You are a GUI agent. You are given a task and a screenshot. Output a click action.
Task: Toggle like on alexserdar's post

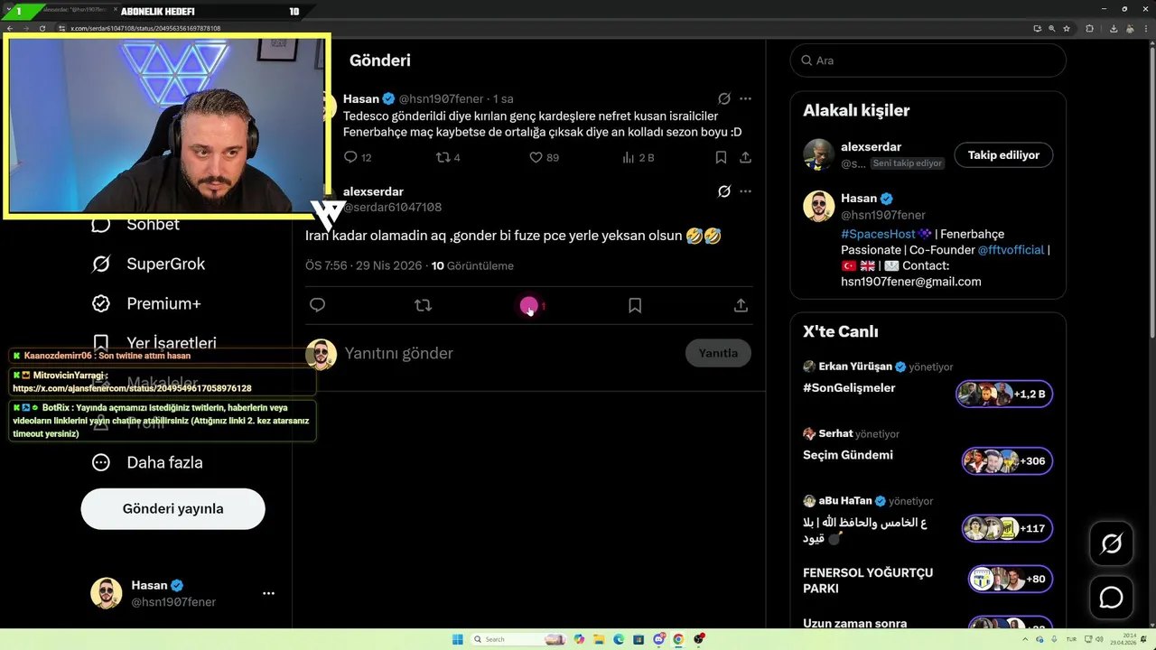click(529, 306)
